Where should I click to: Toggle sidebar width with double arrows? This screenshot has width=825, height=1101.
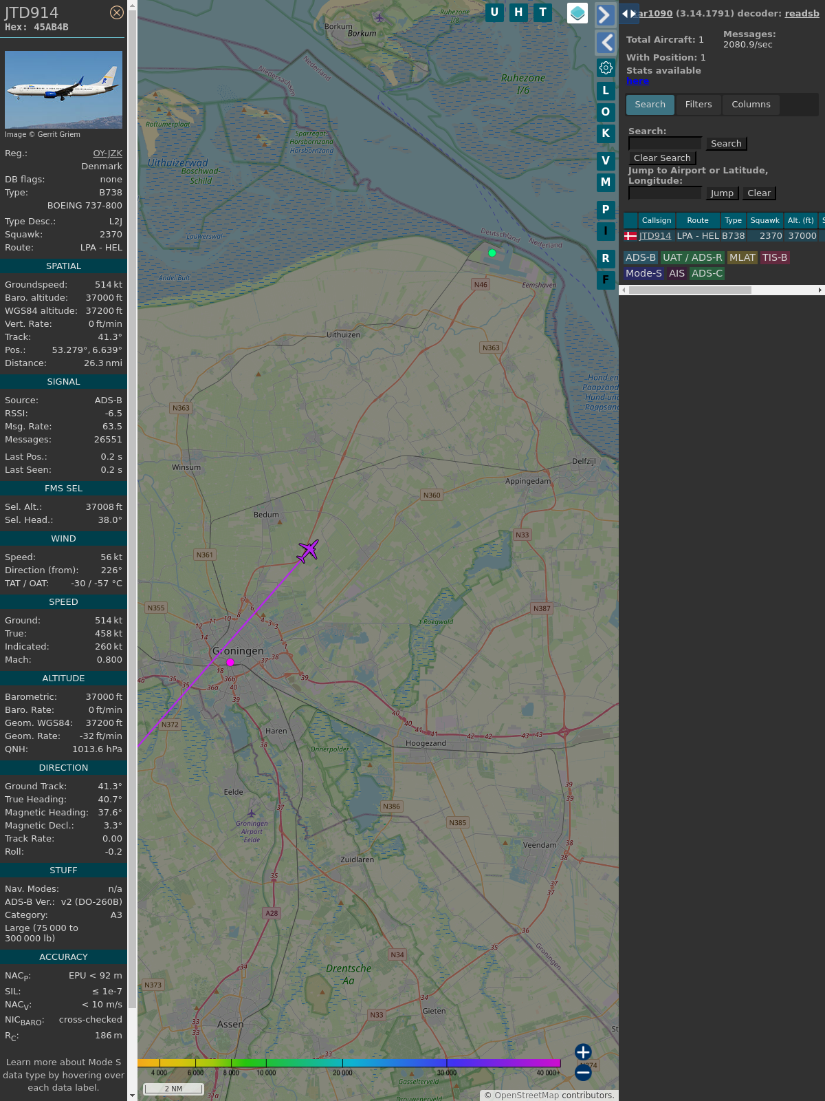click(x=628, y=14)
